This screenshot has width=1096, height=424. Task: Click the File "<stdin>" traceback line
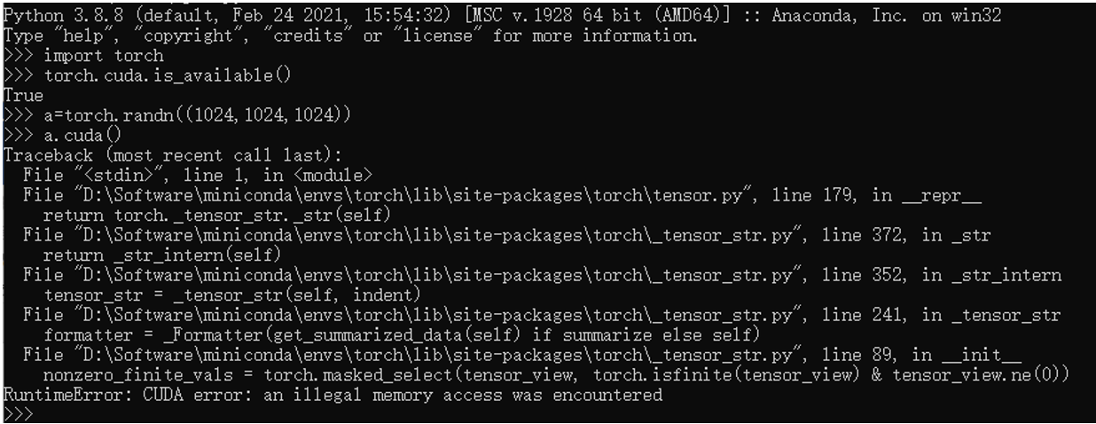pos(199,175)
